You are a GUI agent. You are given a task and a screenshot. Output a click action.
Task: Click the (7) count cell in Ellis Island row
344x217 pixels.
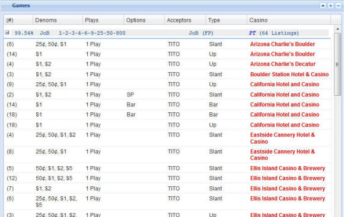(10, 189)
